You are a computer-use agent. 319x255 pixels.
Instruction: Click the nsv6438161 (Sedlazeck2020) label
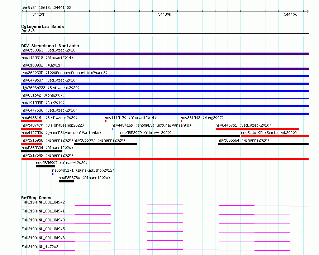point(49,118)
